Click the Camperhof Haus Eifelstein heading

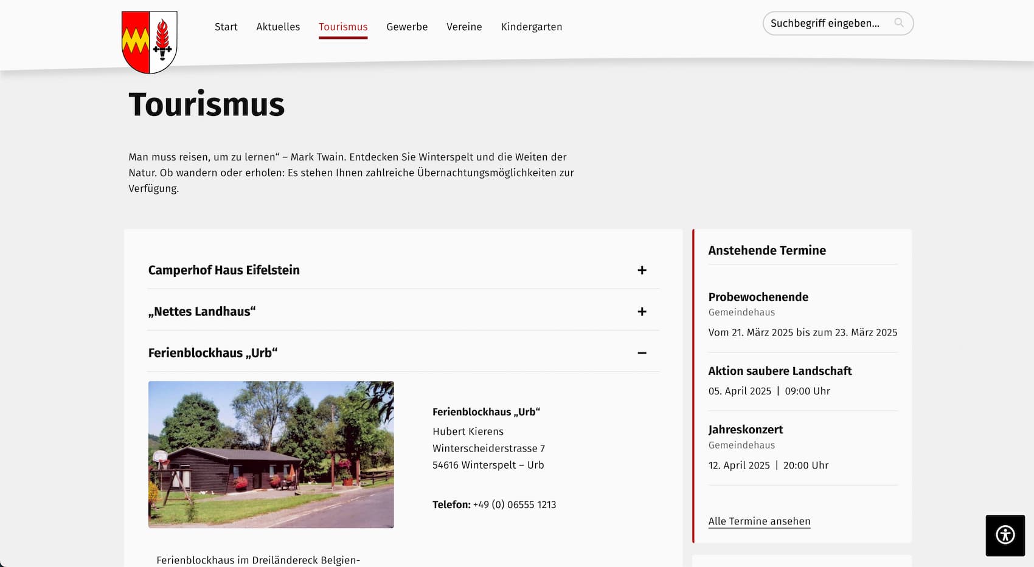(224, 270)
